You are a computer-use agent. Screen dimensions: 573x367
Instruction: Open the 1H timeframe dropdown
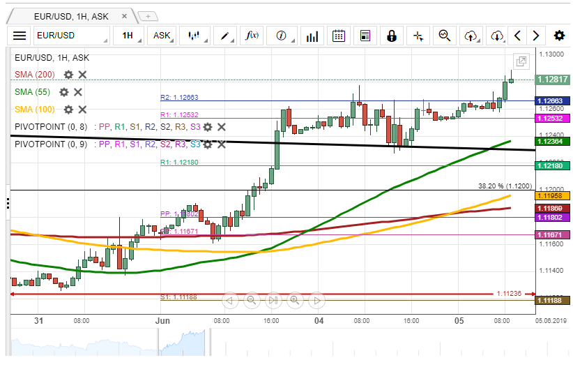(x=128, y=36)
